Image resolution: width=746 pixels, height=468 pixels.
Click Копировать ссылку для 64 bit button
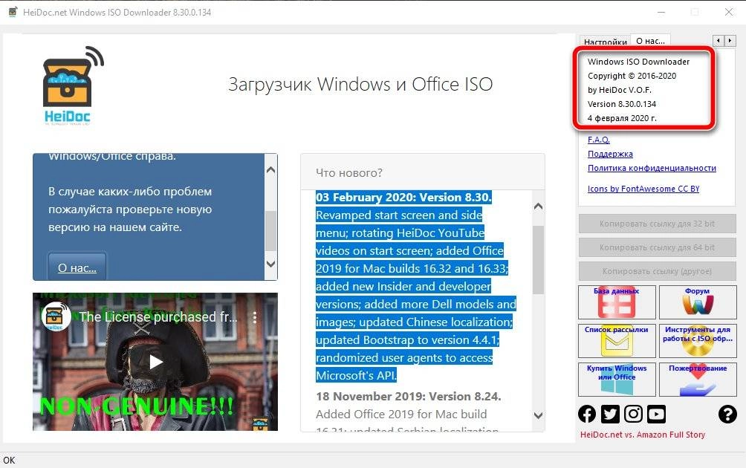657,247
